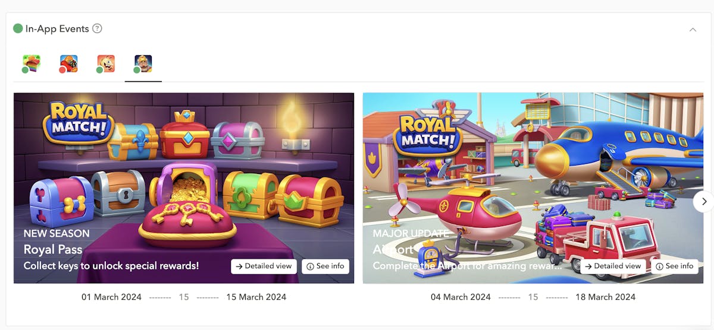Image resolution: width=714 pixels, height=330 pixels.
Task: Click the 15 March 2024 end date
Action: [x=256, y=297]
